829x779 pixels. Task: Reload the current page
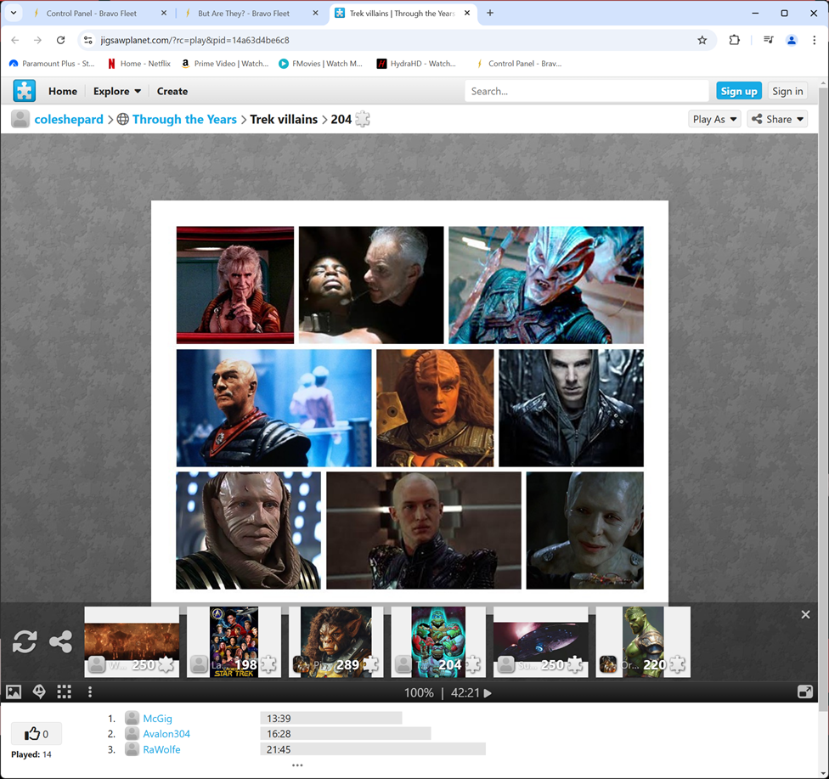(x=61, y=40)
